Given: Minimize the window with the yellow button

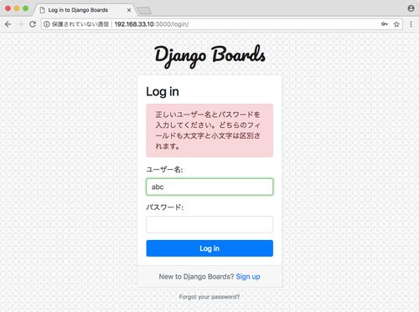Looking at the screenshot, I should [17, 8].
